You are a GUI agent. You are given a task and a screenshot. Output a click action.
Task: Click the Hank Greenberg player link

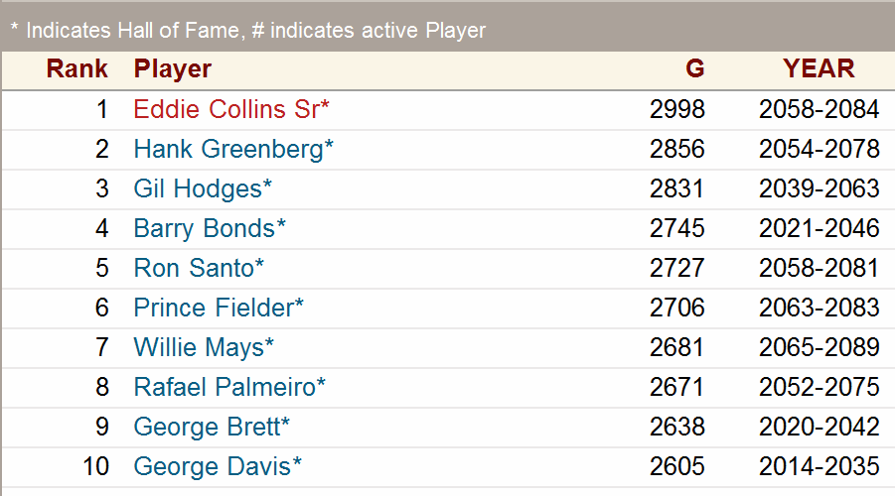coord(228,149)
